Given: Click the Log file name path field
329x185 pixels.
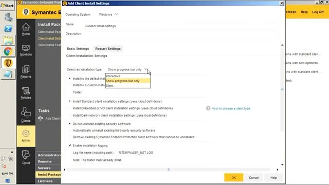Looking at the screenshot, I should (161, 153).
